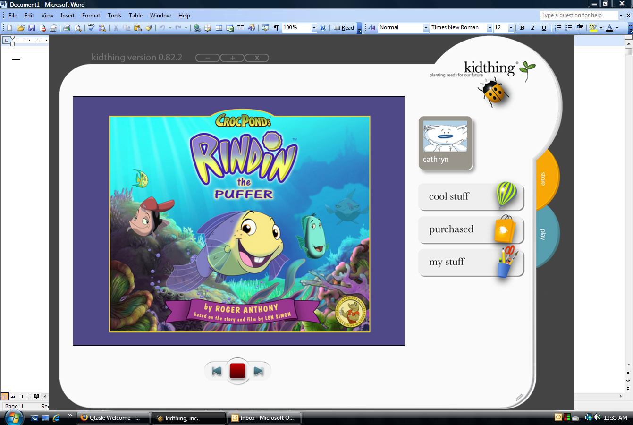Switch to 'Inbox - Microsoft O...' in the taskbar

click(264, 418)
